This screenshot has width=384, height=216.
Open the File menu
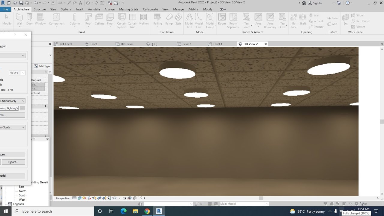click(5, 9)
